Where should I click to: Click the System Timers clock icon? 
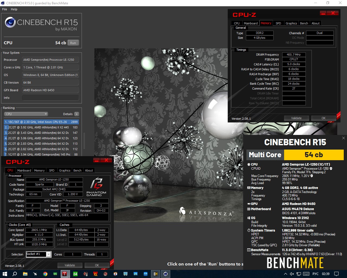click(x=249, y=230)
